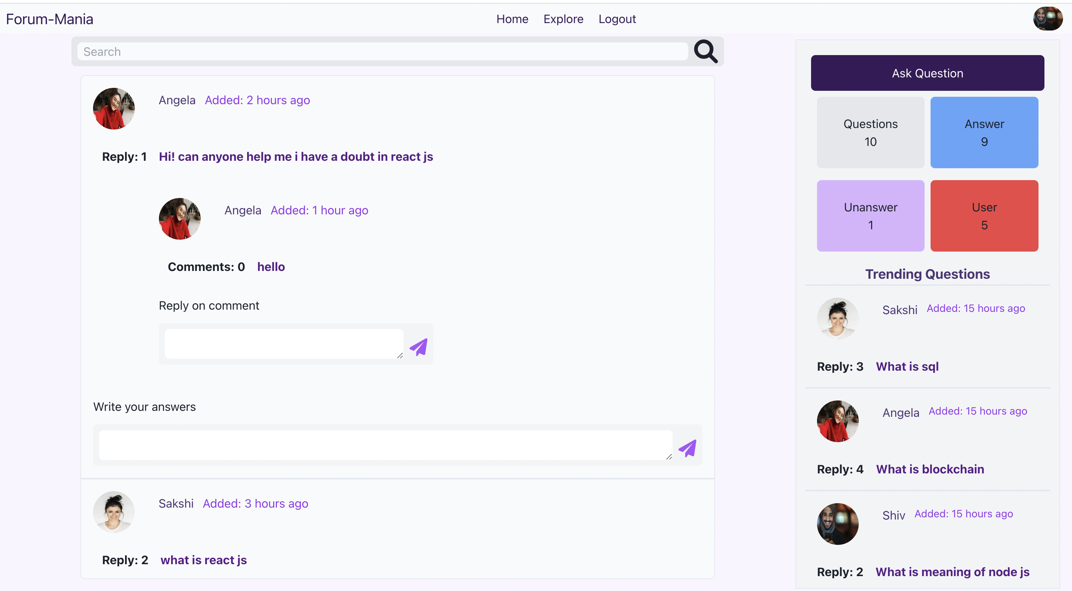Open trending question What is blockchain
Screen dimensions: 1072x591
point(930,469)
